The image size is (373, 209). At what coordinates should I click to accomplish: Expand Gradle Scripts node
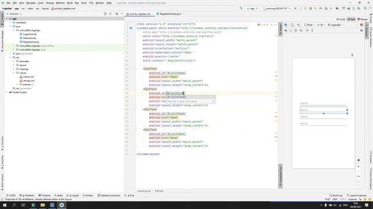pyautogui.click(x=6, y=92)
